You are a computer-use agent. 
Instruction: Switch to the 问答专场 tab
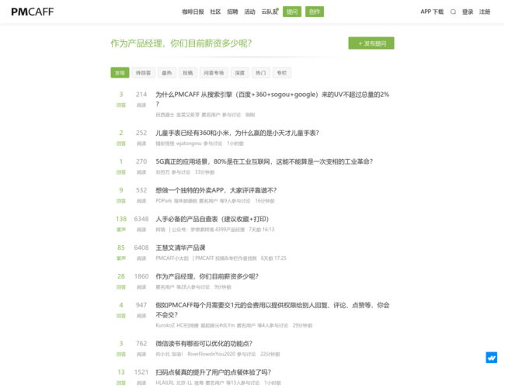click(214, 73)
